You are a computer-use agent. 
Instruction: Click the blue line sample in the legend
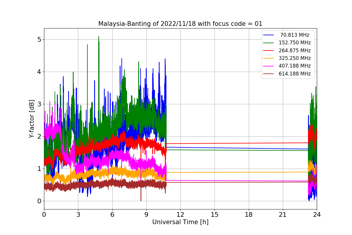coord(269,35)
